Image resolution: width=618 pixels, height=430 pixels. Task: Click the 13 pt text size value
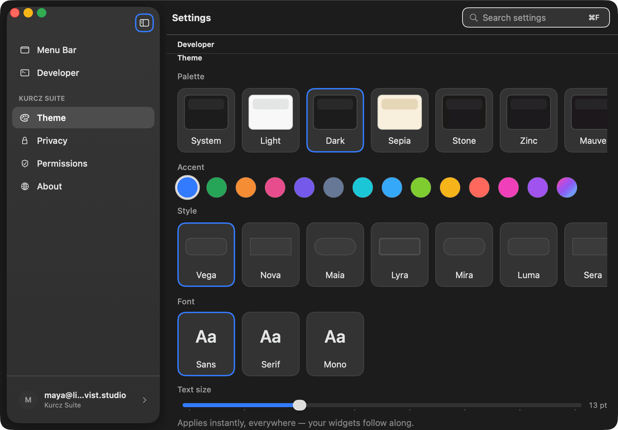click(598, 405)
